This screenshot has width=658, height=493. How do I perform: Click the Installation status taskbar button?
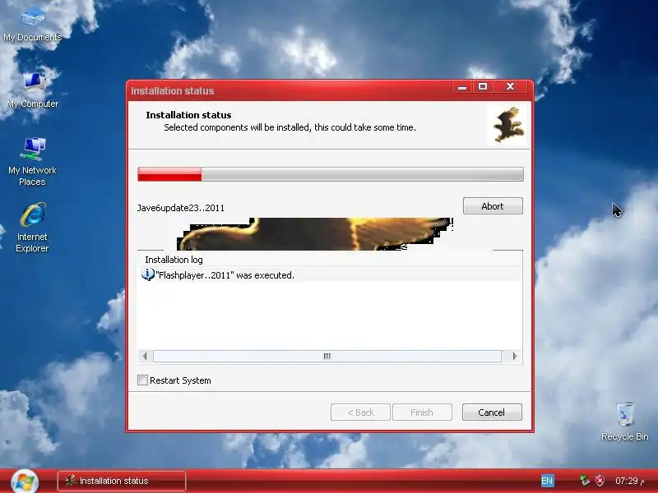coord(122,481)
